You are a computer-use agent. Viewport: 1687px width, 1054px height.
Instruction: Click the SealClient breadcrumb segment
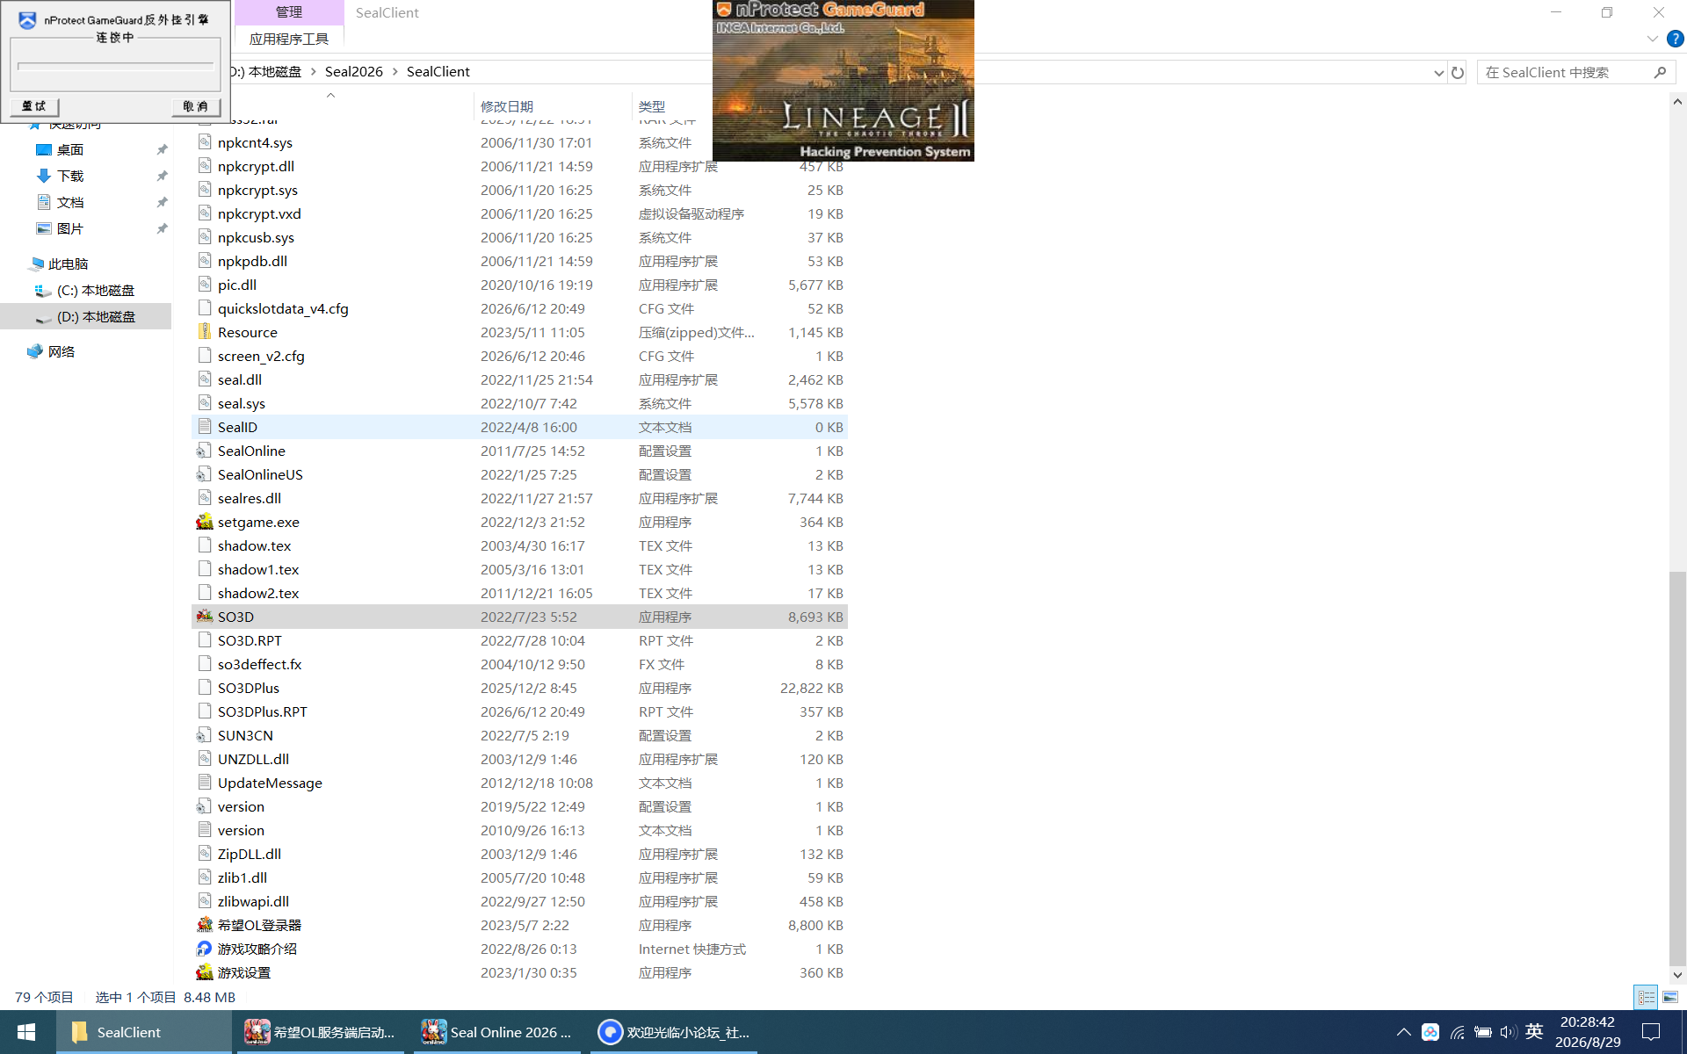[x=438, y=72]
